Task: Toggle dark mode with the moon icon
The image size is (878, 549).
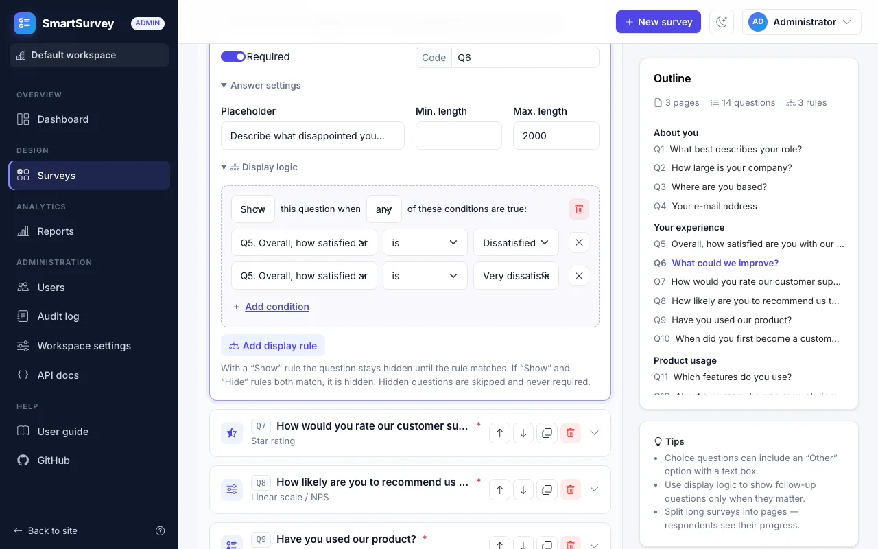Action: (722, 22)
